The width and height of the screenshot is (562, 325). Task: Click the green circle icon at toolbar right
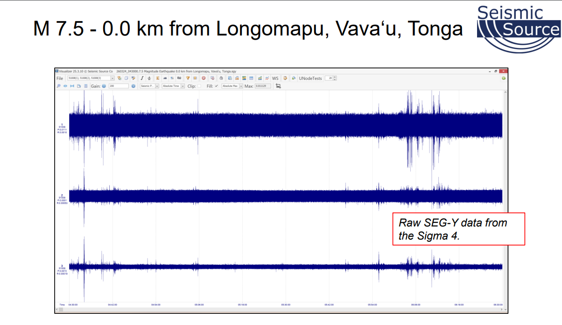point(504,78)
